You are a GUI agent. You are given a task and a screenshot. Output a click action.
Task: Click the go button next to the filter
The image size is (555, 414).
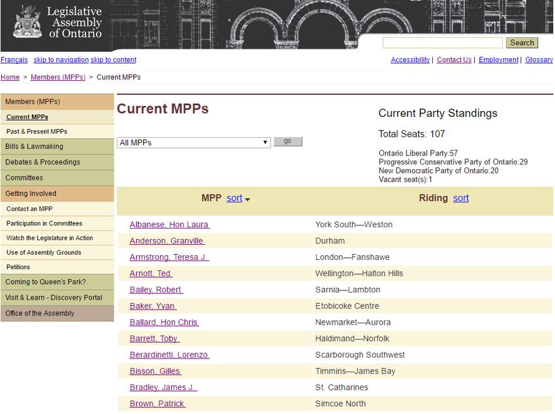click(288, 142)
